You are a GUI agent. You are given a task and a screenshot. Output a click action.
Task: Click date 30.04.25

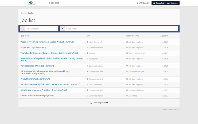(x=165, y=42)
